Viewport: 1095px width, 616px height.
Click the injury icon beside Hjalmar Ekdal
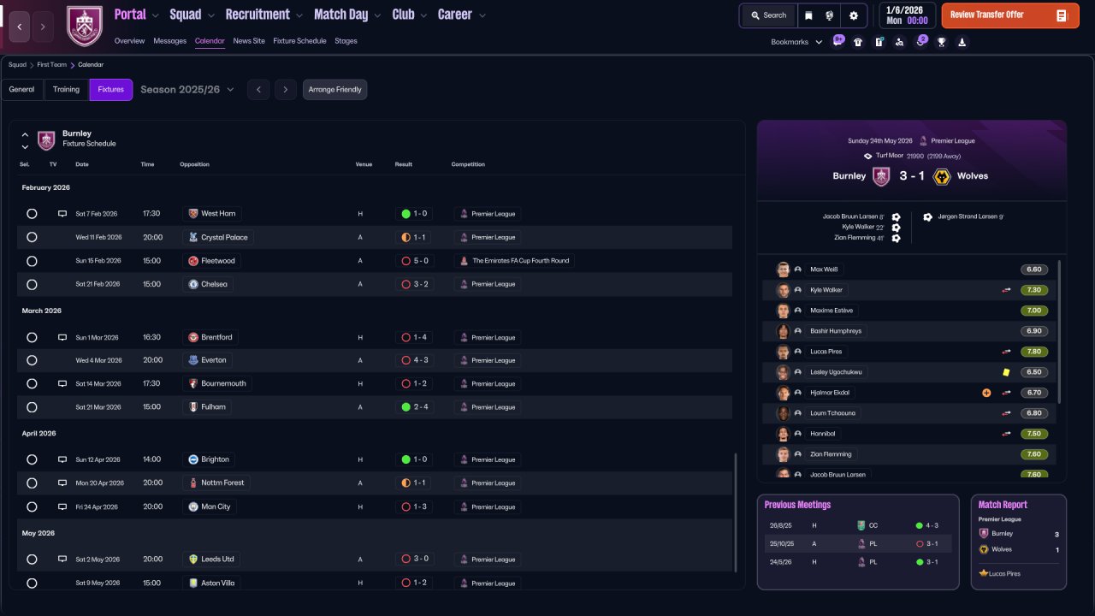986,393
